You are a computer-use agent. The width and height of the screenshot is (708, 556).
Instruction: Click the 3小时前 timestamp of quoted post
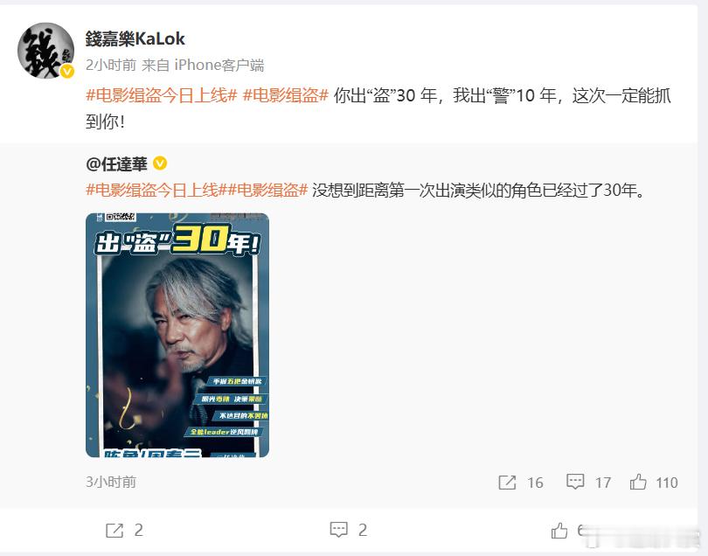click(111, 482)
